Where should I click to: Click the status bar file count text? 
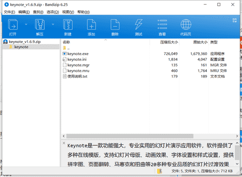(202, 171)
